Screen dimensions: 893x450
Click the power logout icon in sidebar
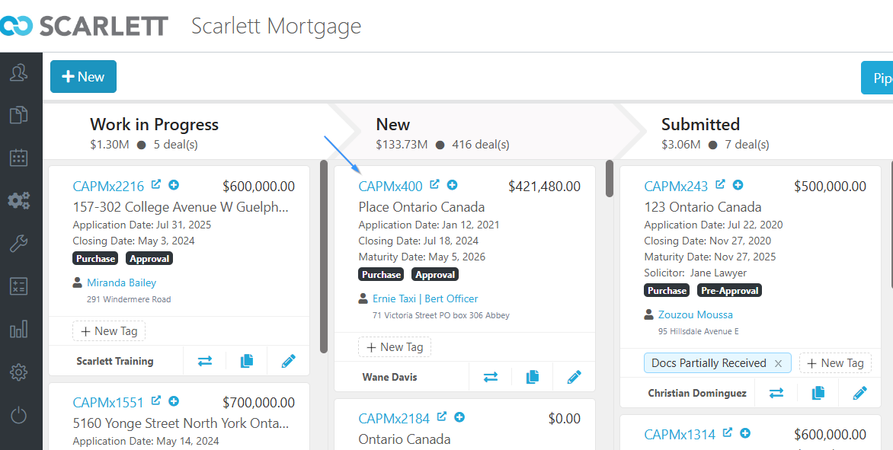[x=19, y=415]
